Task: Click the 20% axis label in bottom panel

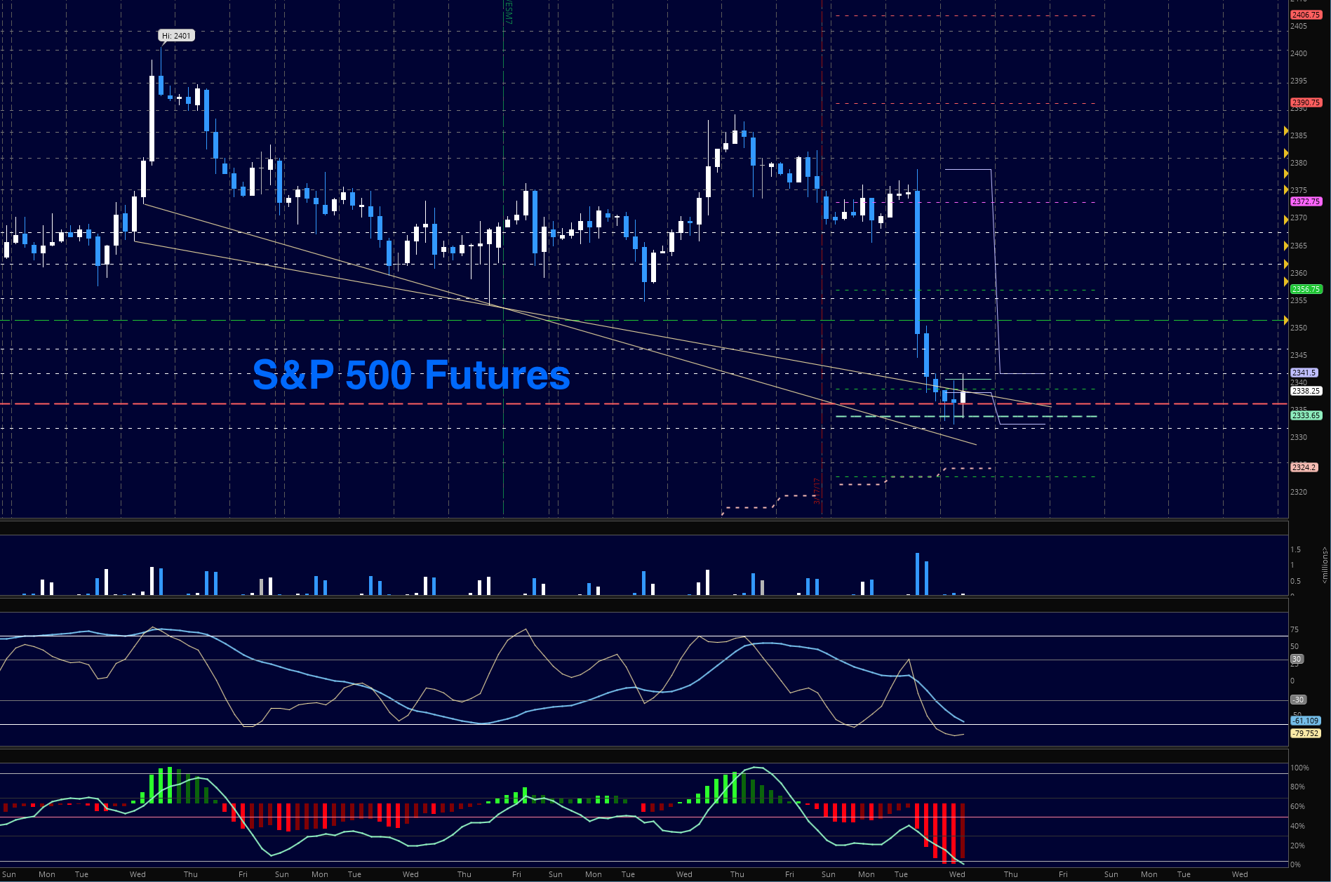Action: 1297,846
